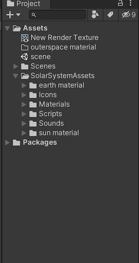Viewport: 139px width, 263px height.
Task: Expand the sun material folder triangle
Action: [24, 133]
